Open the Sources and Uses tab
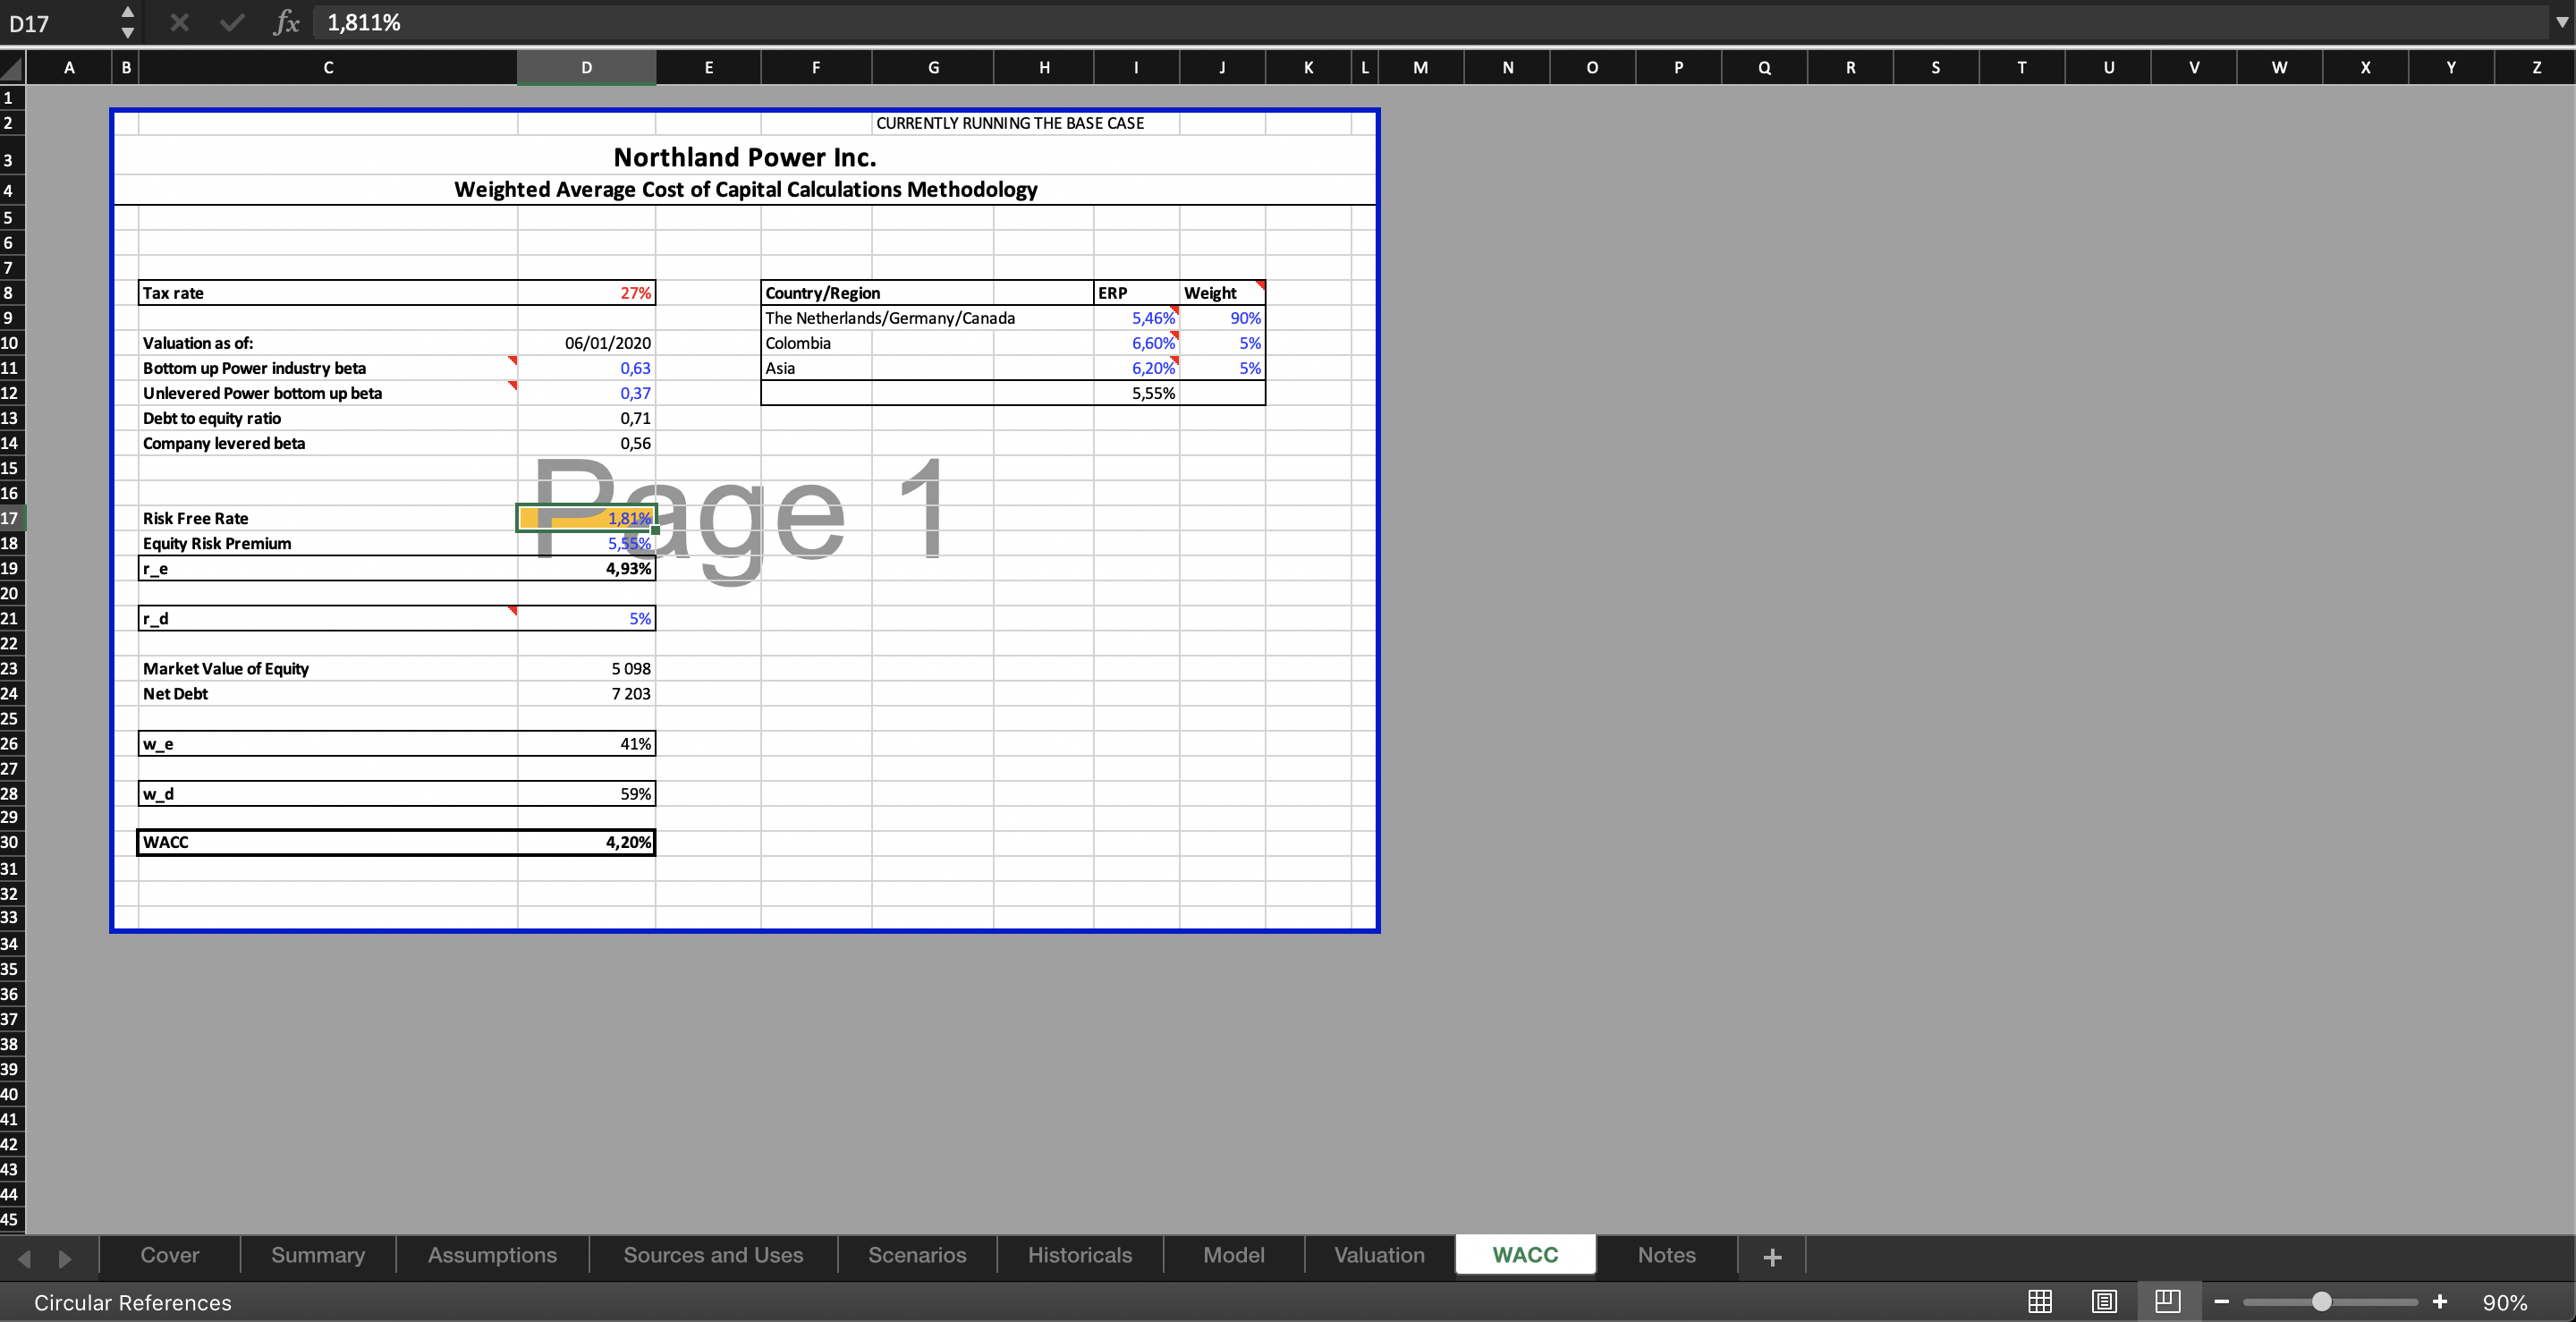The height and width of the screenshot is (1322, 2576). [713, 1255]
